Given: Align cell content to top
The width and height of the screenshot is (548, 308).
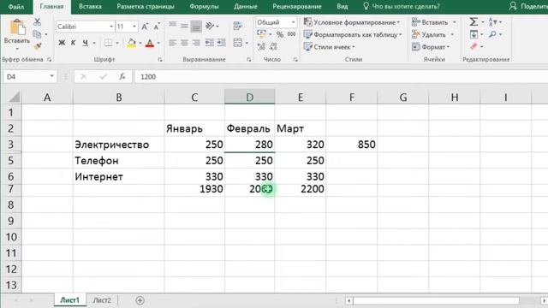Looking at the screenshot, I should point(173,25).
